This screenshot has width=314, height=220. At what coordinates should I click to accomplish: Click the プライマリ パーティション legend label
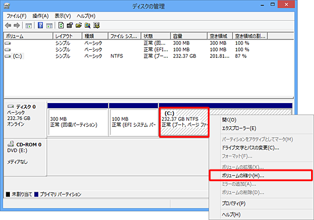click(x=60, y=194)
